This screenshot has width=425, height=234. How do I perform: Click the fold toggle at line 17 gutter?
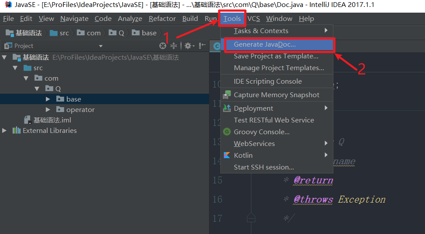[x=251, y=217]
